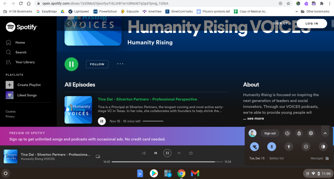
Task: Open Liked Songs playlist
Action: tap(21, 95)
